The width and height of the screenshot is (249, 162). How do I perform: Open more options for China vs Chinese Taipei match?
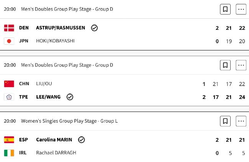[x=241, y=65]
